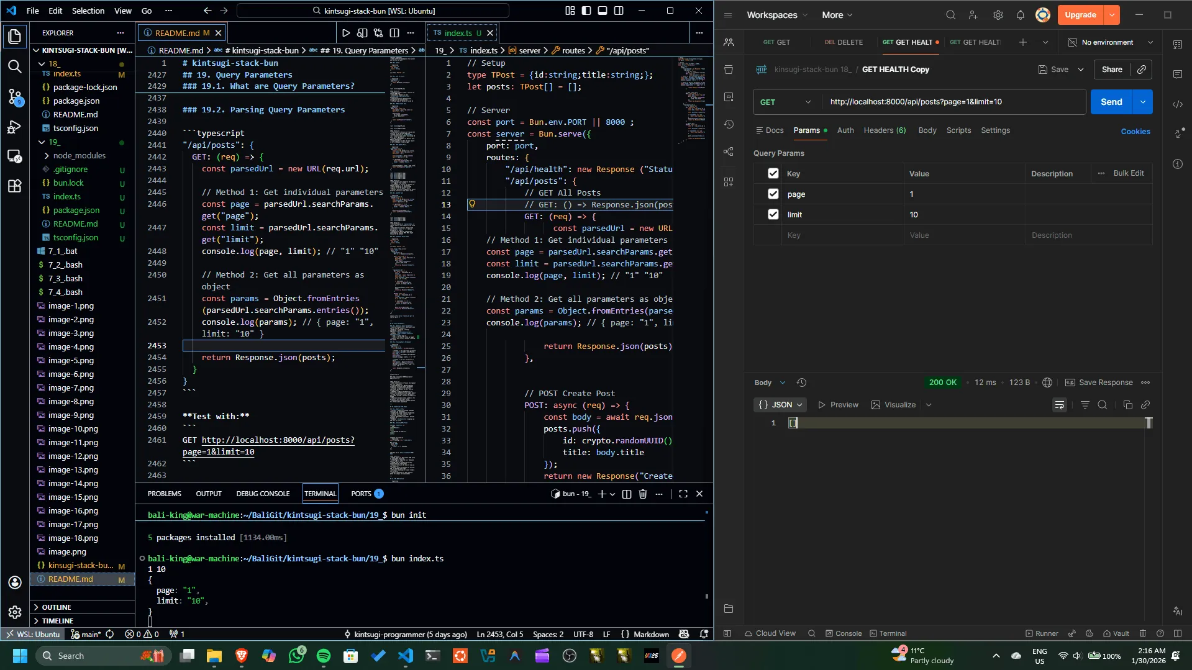Open the Extensions view icon
The height and width of the screenshot is (670, 1192).
pyautogui.click(x=14, y=186)
